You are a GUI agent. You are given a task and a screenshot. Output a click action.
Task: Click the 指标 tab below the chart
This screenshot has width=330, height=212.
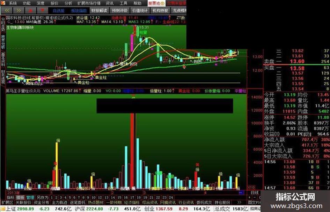click(10, 197)
